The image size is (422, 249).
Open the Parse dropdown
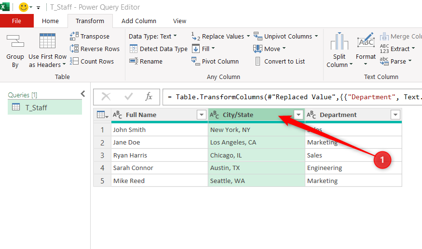point(395,61)
